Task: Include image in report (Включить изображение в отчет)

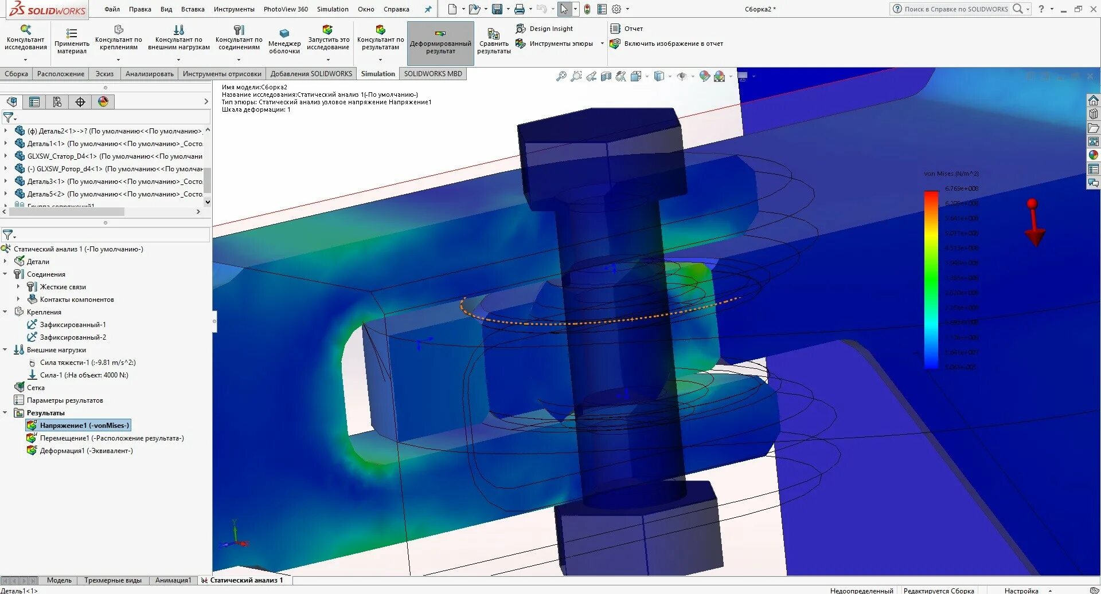Action: point(667,44)
